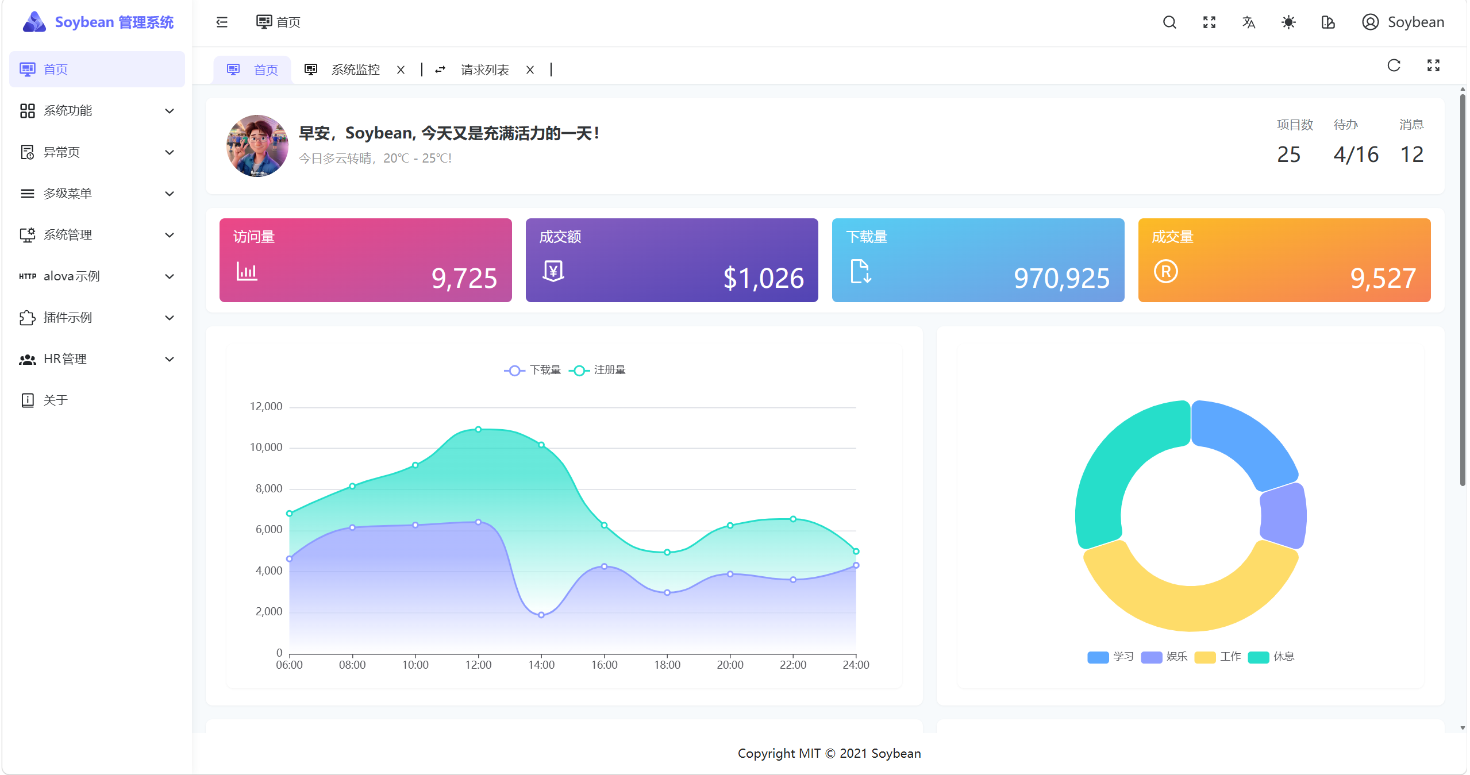Switch interface language
1470x775 pixels.
click(1248, 22)
